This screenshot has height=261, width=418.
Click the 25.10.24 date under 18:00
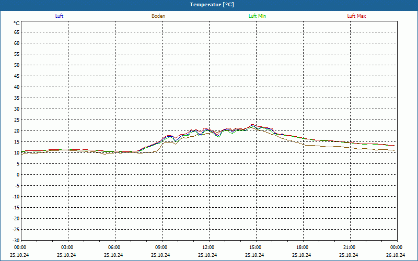301,255
